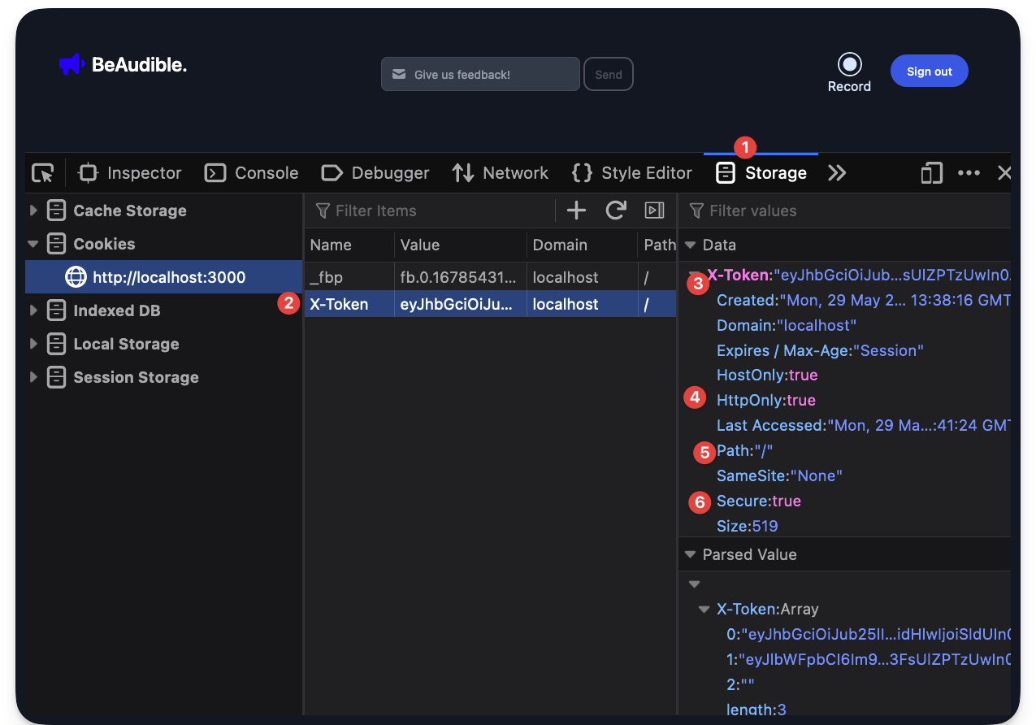
Task: Click the BeAudible logo
Action: point(121,64)
